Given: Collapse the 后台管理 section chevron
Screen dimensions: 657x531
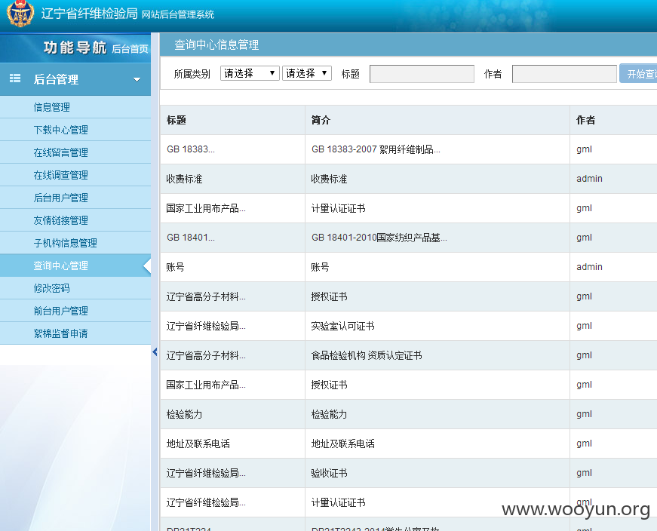Looking at the screenshot, I should click(x=137, y=79).
